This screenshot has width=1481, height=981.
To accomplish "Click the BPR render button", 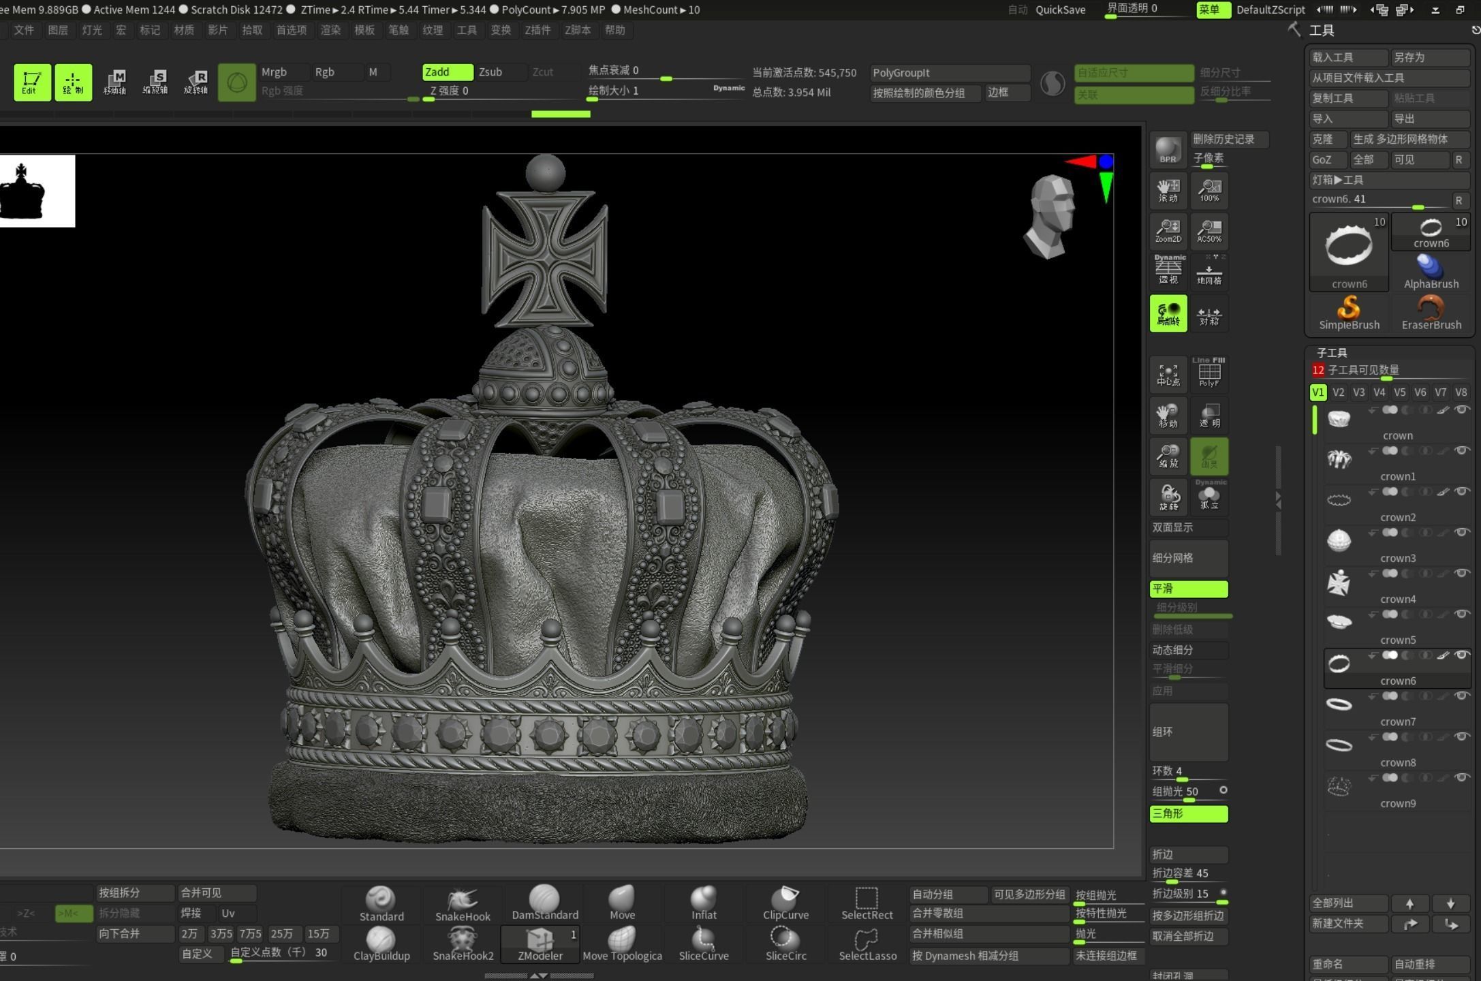I will (1168, 150).
